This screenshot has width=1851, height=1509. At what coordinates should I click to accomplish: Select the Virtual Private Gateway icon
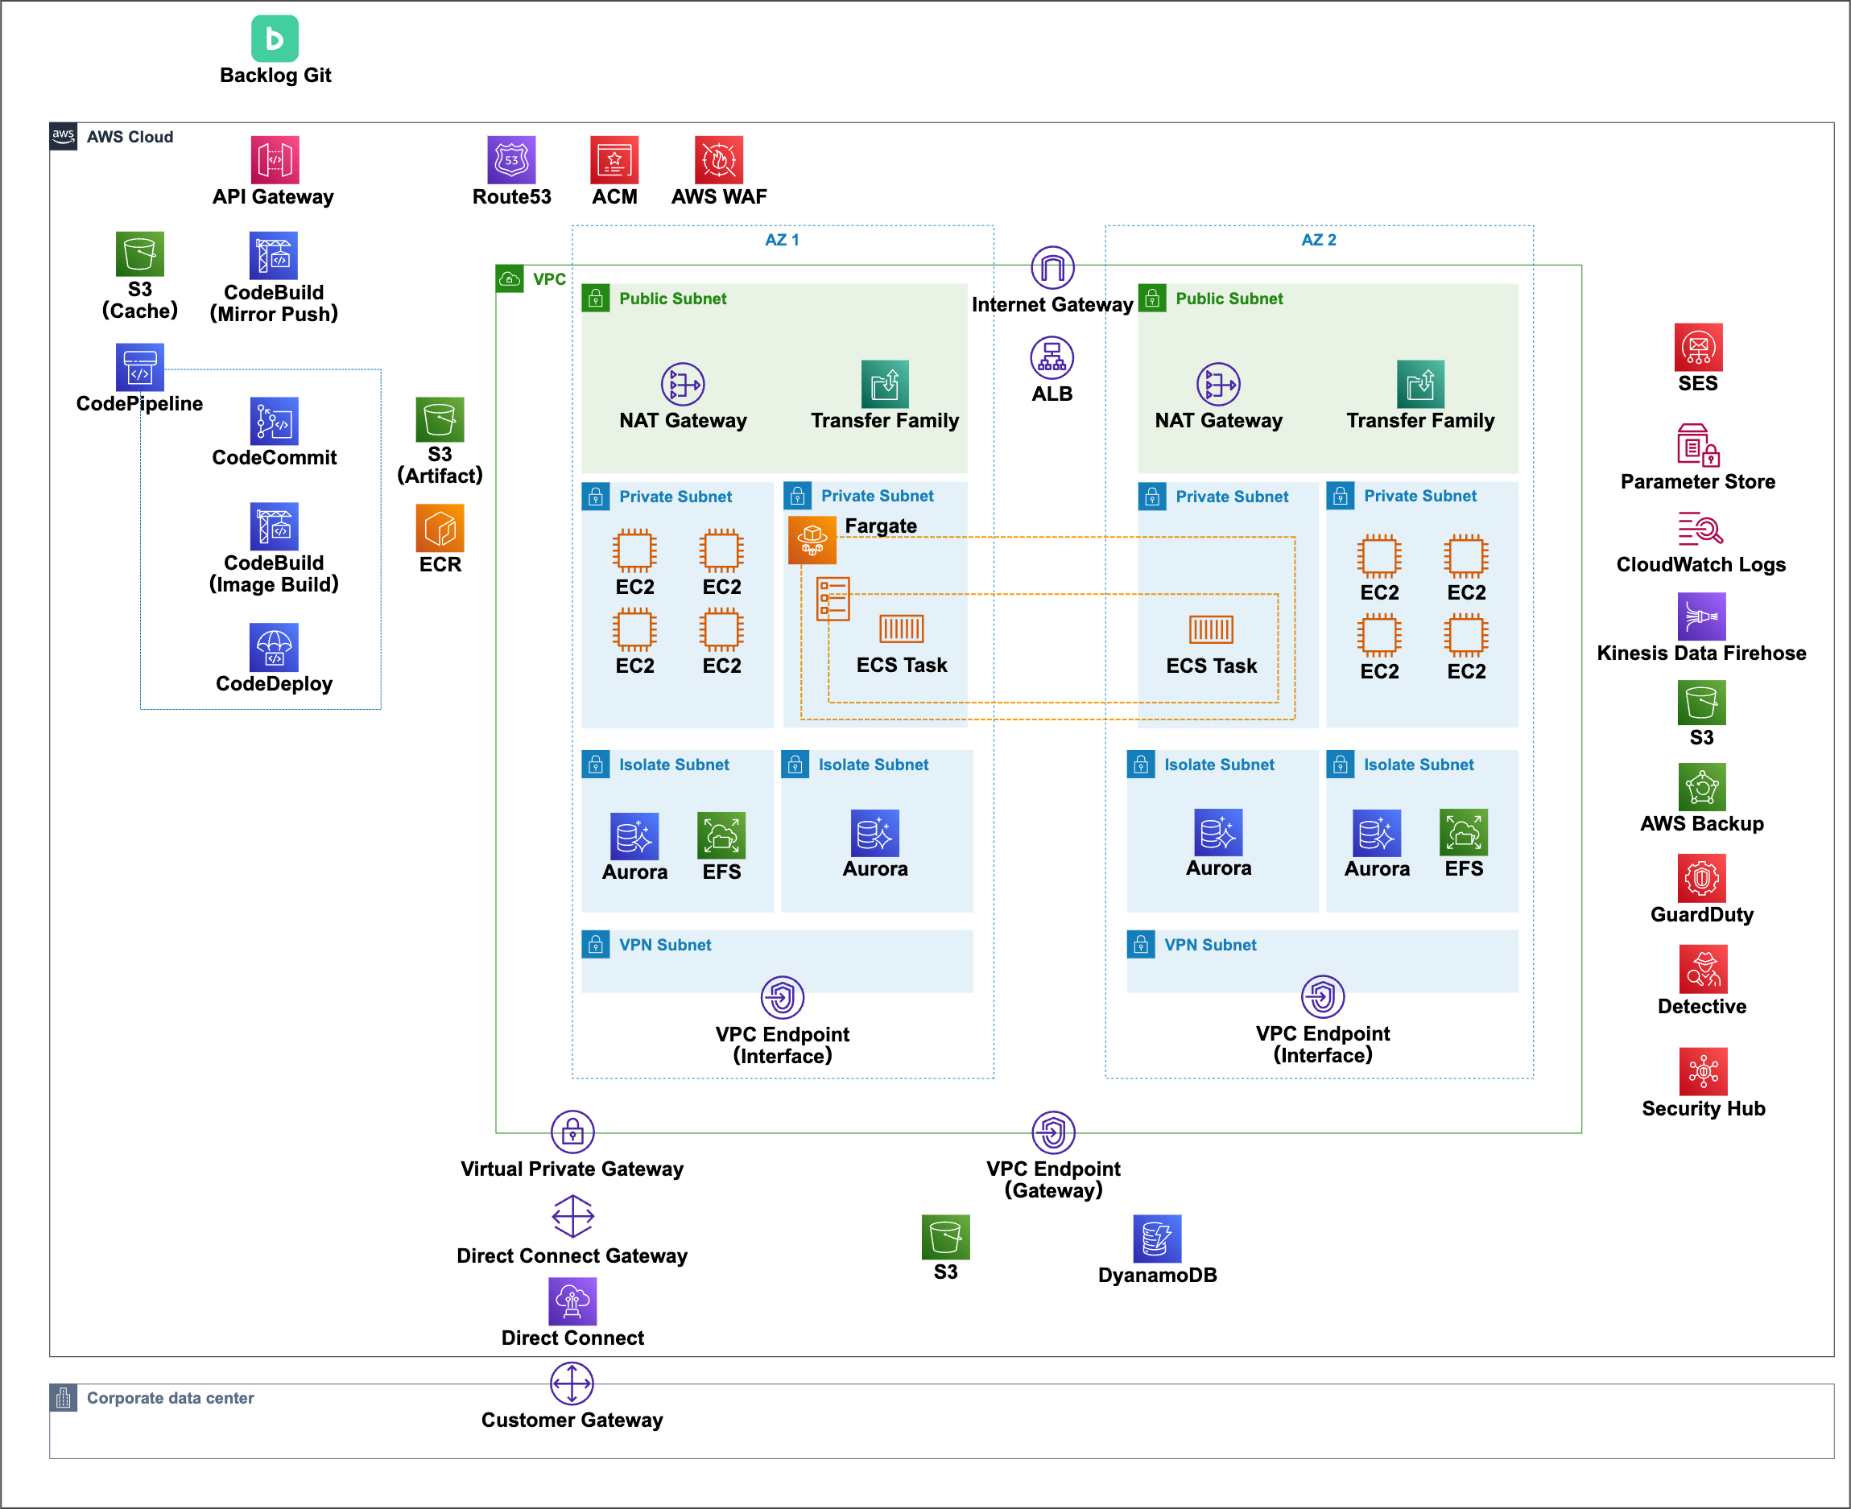click(572, 1132)
